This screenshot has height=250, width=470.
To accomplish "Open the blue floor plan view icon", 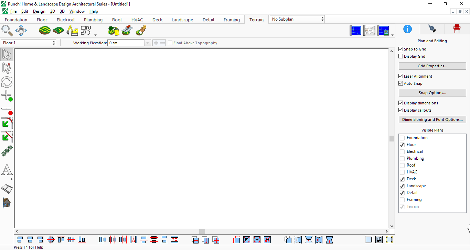I will pyautogui.click(x=355, y=31).
